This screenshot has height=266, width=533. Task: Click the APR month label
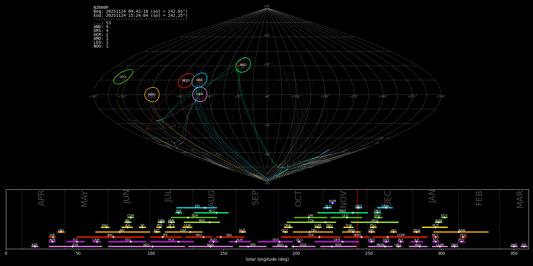click(41, 198)
